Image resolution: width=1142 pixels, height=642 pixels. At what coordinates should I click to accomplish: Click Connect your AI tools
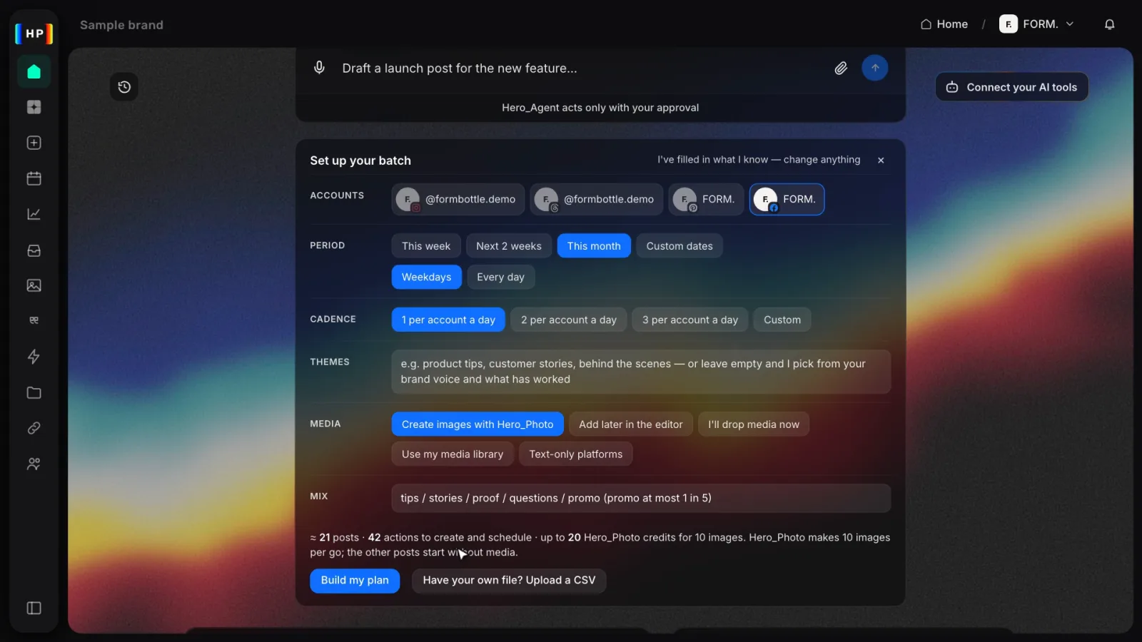pyautogui.click(x=1011, y=87)
